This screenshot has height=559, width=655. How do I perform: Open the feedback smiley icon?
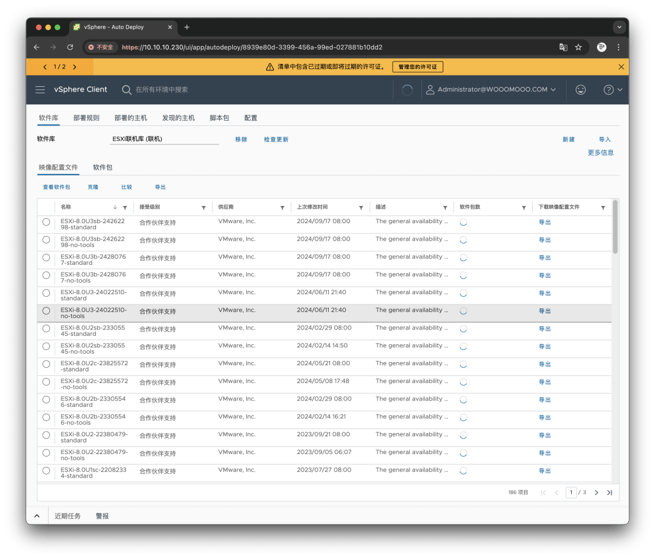[580, 90]
